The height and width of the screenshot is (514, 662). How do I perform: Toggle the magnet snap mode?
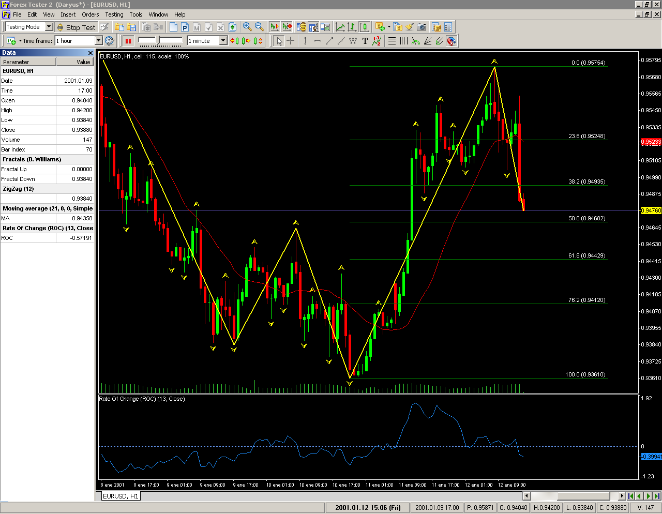(452, 41)
